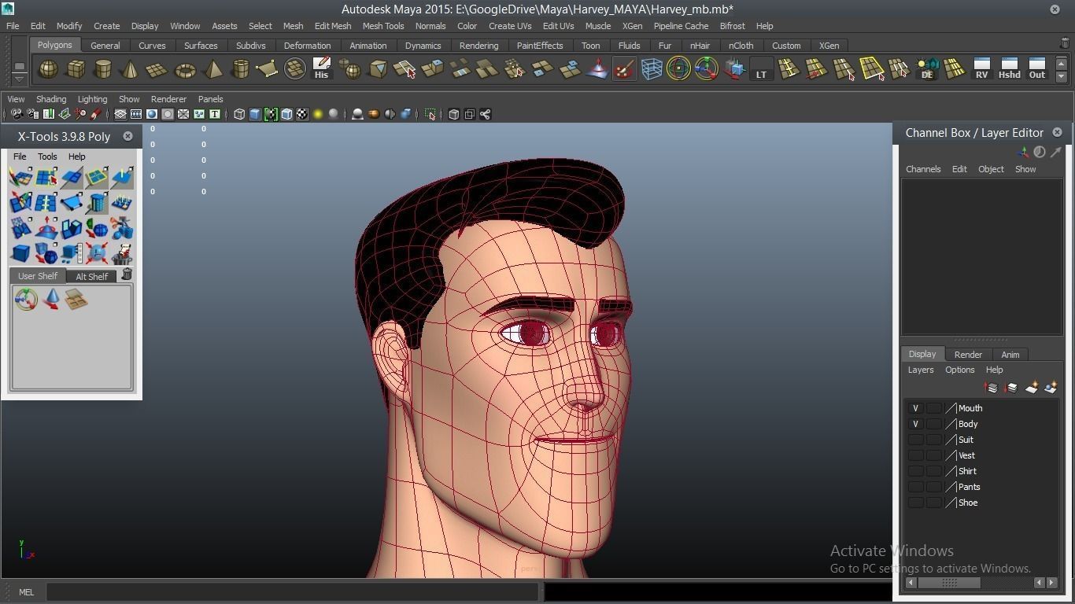Open Layer Editor Options menu

[x=959, y=370]
